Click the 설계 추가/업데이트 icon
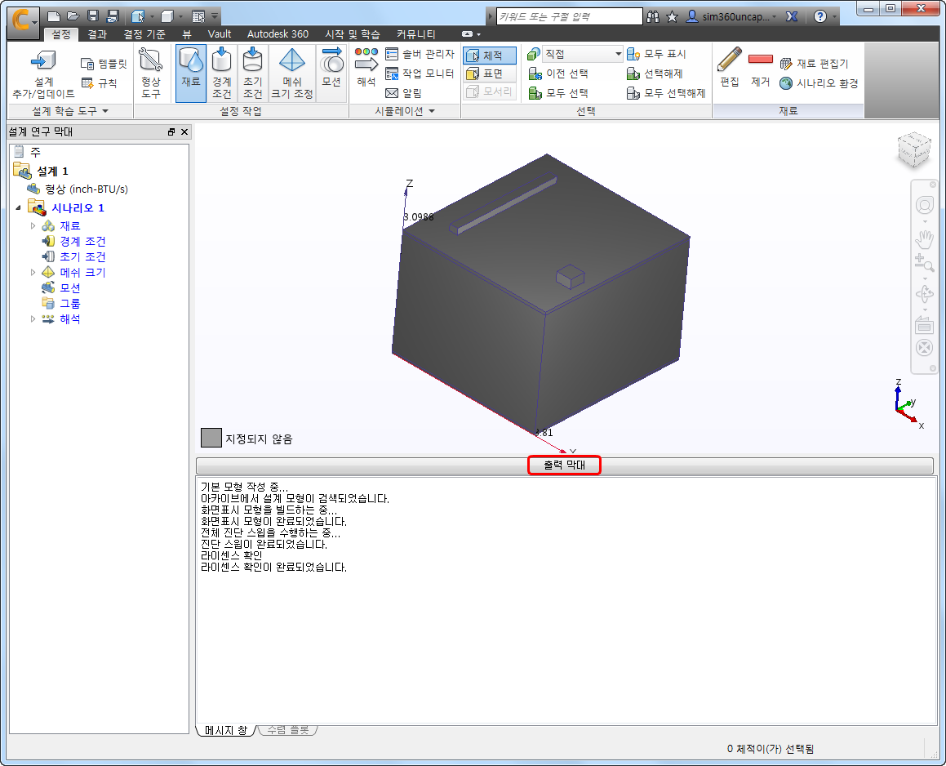The image size is (946, 766). 43,73
